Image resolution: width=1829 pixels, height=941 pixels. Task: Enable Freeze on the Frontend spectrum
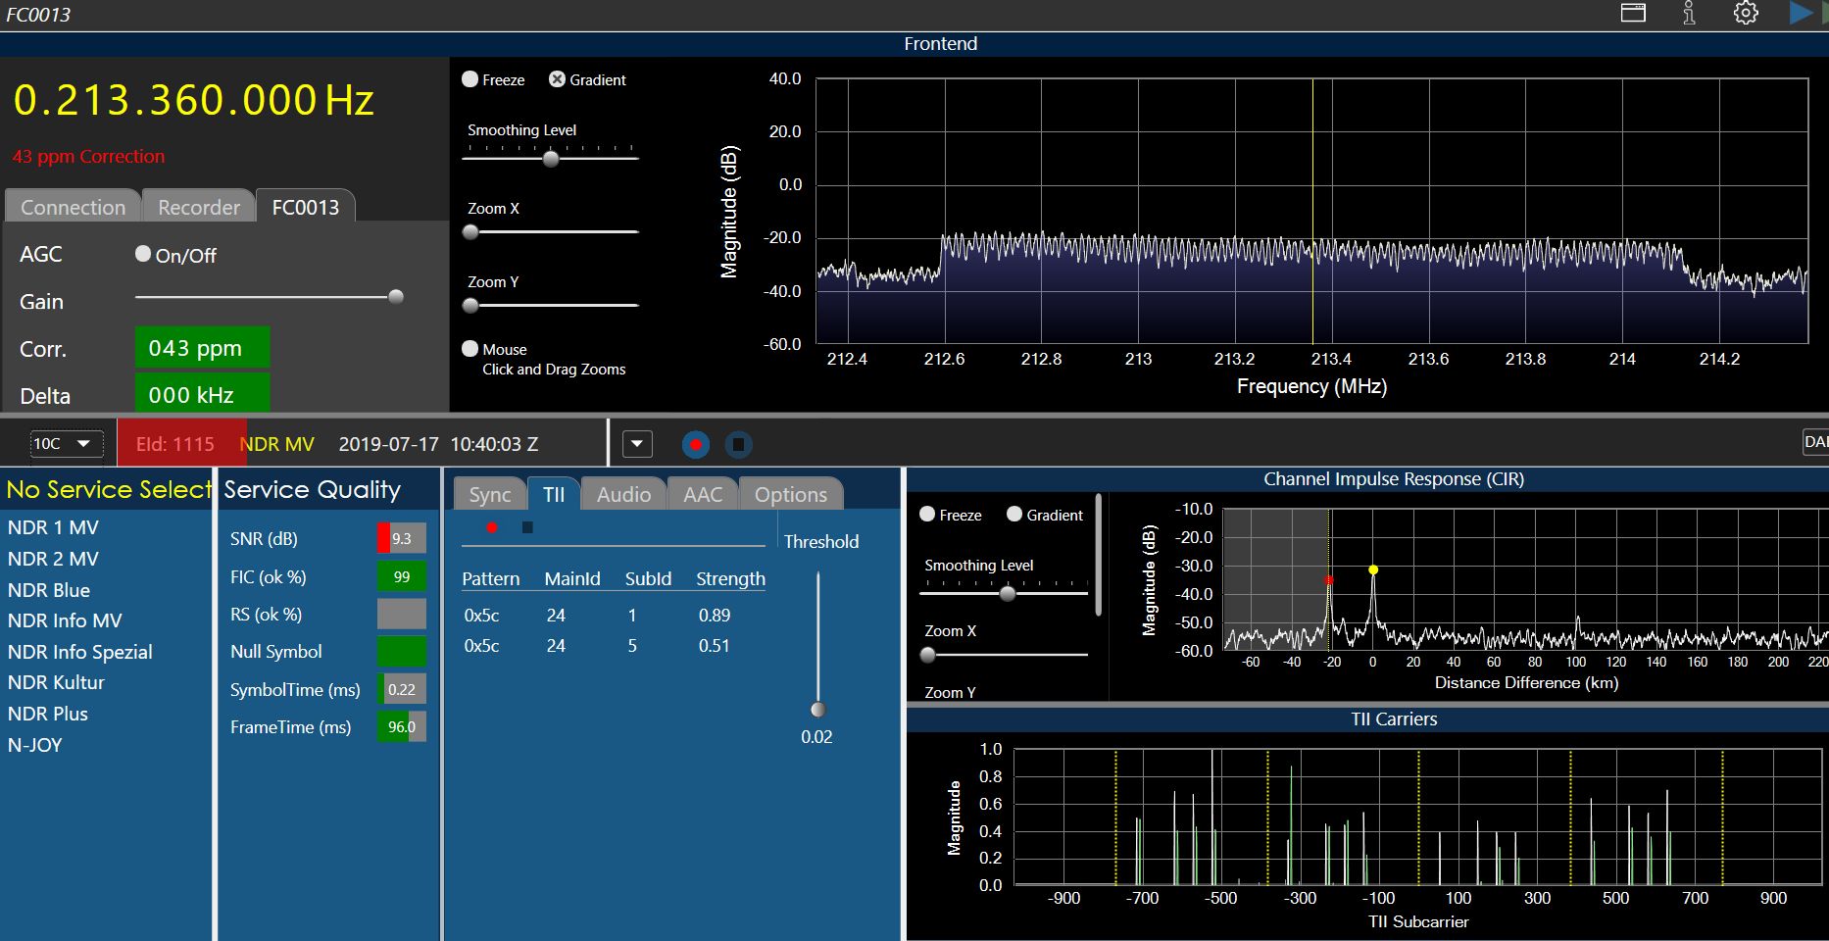click(x=470, y=79)
